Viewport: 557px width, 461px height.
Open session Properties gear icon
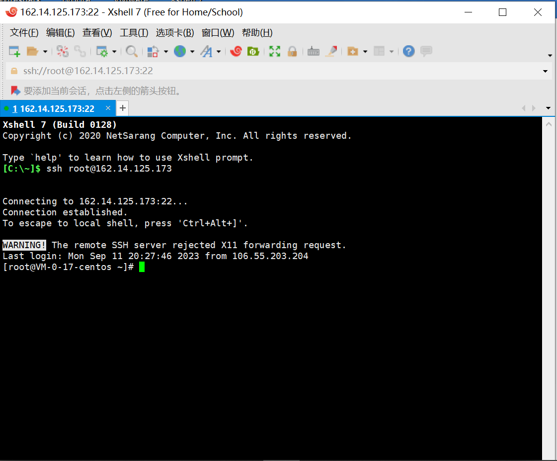click(102, 51)
